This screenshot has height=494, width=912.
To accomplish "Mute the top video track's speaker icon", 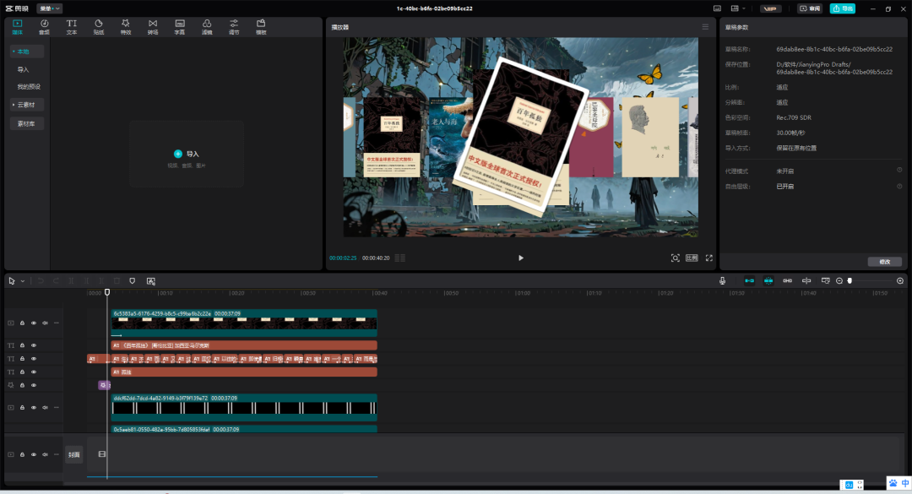I will (x=45, y=323).
